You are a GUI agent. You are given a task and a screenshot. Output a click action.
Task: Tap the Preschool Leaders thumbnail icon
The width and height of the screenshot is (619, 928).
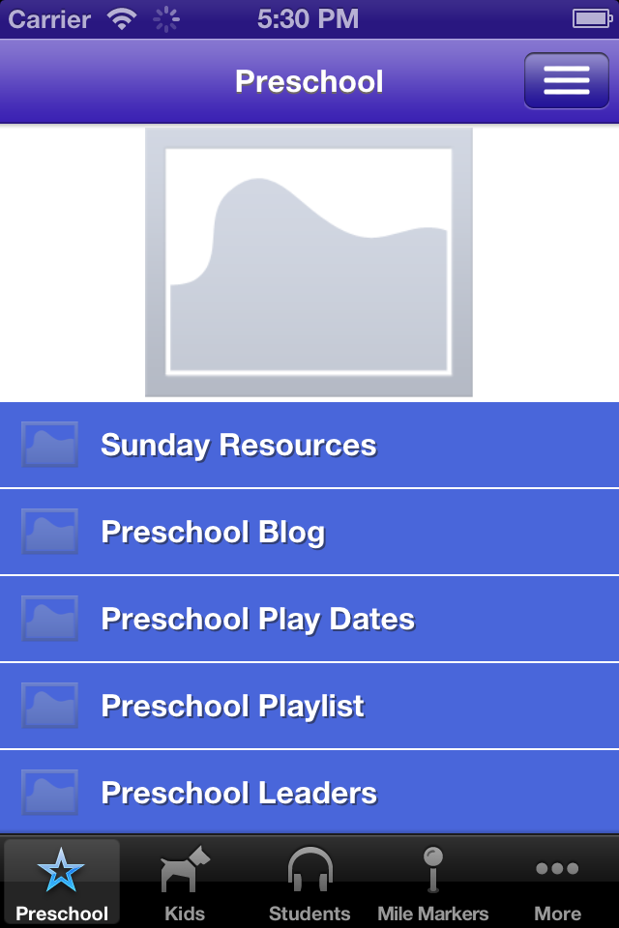(50, 793)
